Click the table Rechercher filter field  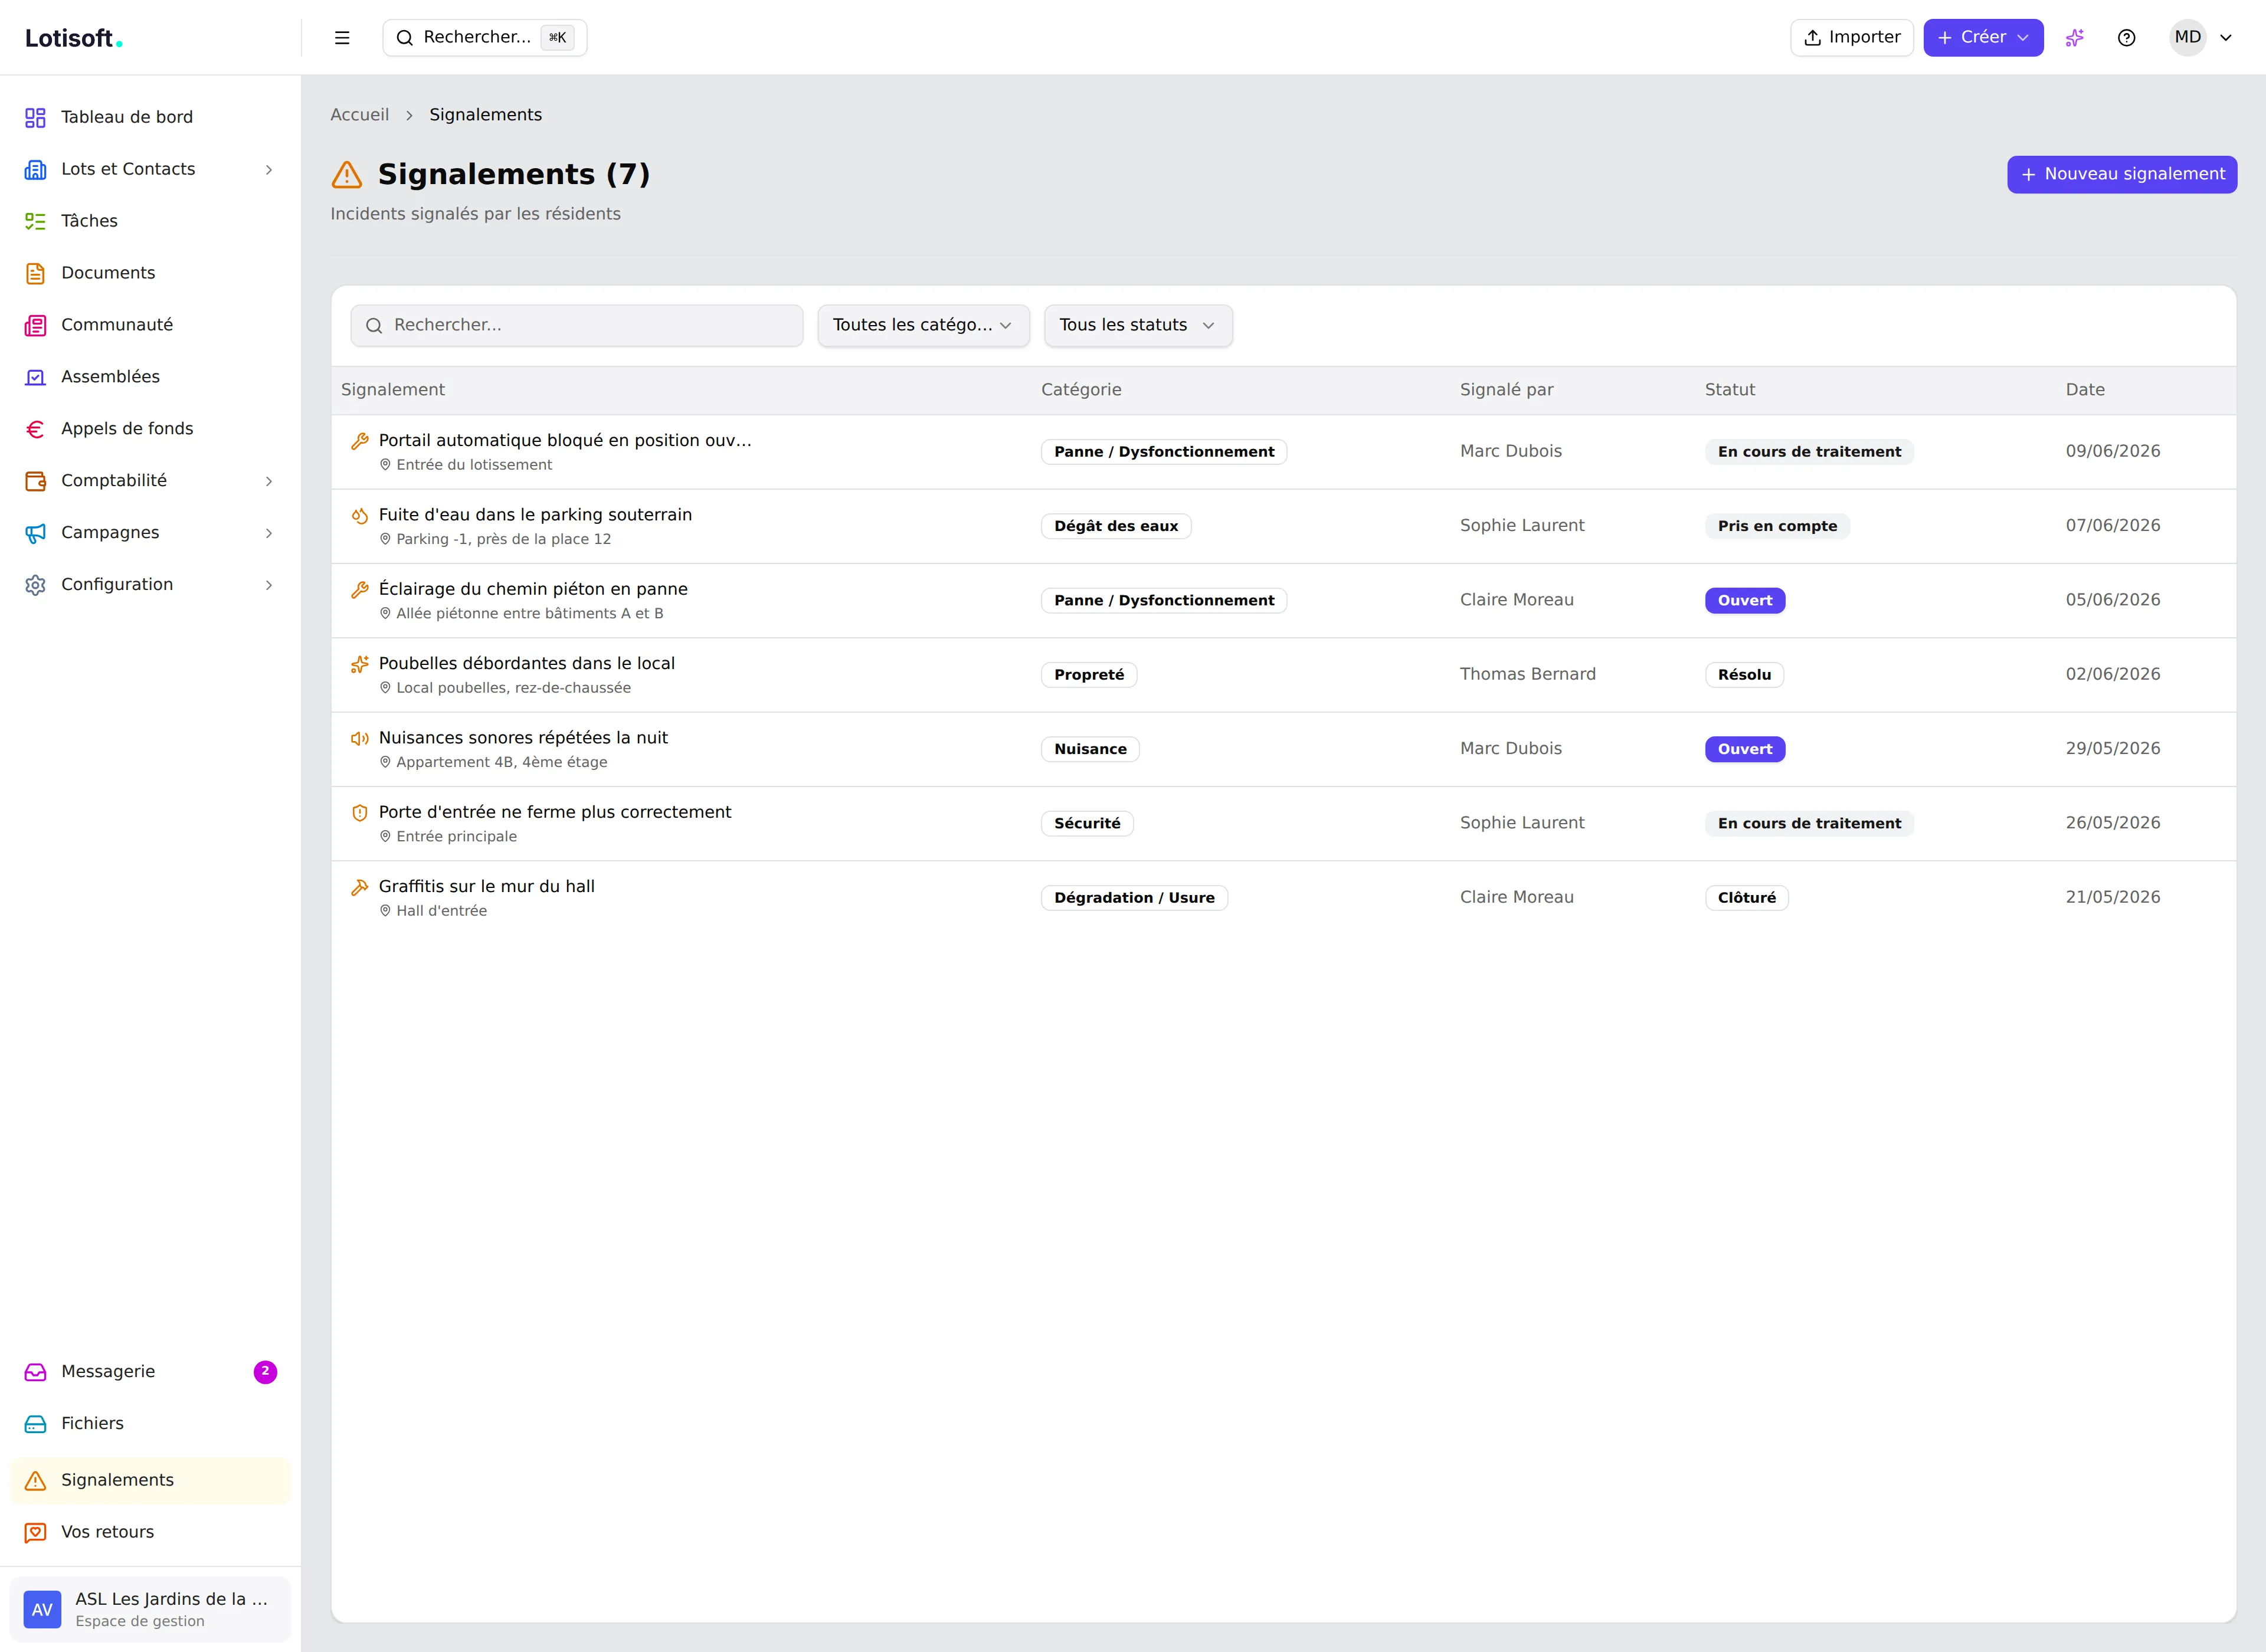pyautogui.click(x=577, y=326)
